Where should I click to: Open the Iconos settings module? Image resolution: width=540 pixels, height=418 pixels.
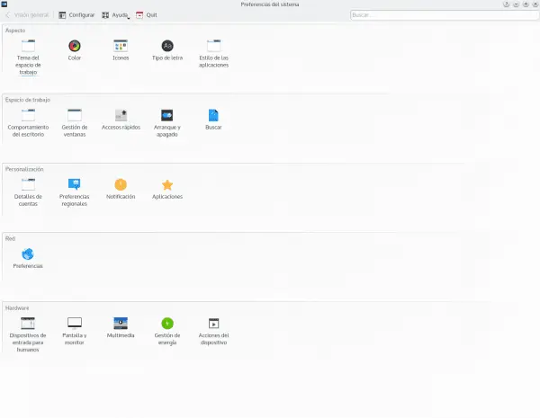point(121,50)
